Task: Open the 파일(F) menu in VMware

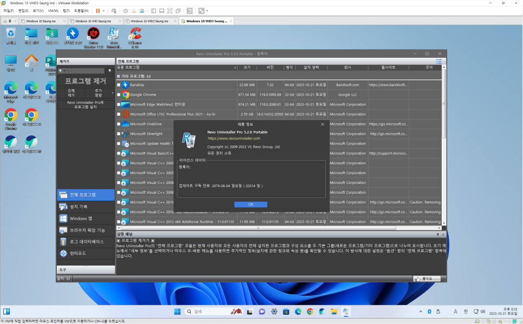Action: [9, 11]
